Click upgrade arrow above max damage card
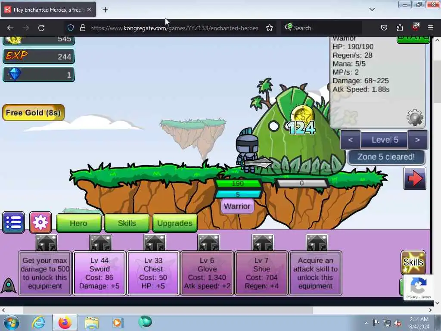 click(47, 242)
